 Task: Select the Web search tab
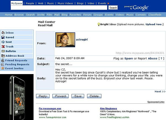pos(41,3)
